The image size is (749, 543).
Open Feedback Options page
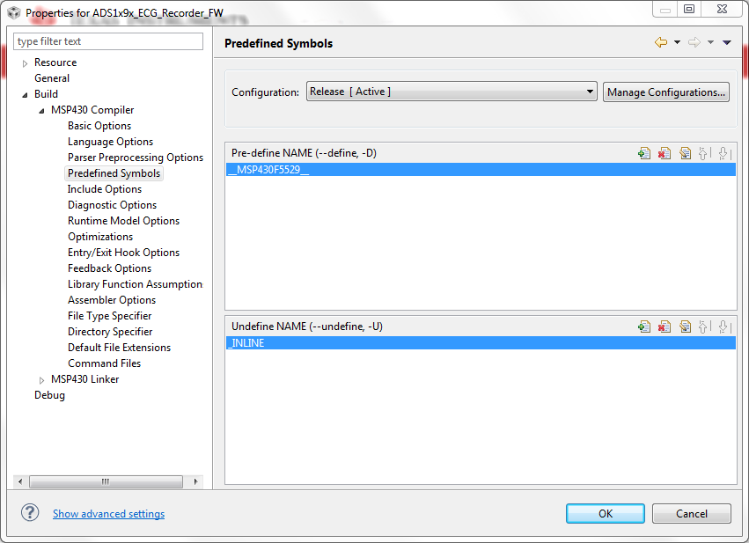(x=109, y=268)
